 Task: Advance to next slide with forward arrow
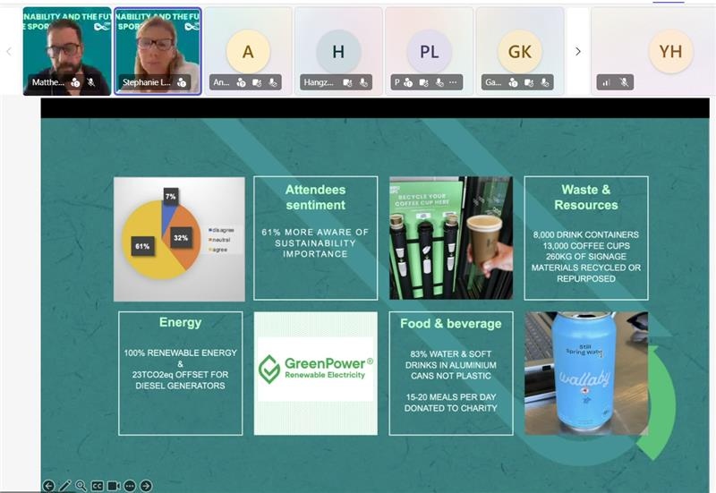click(146, 486)
